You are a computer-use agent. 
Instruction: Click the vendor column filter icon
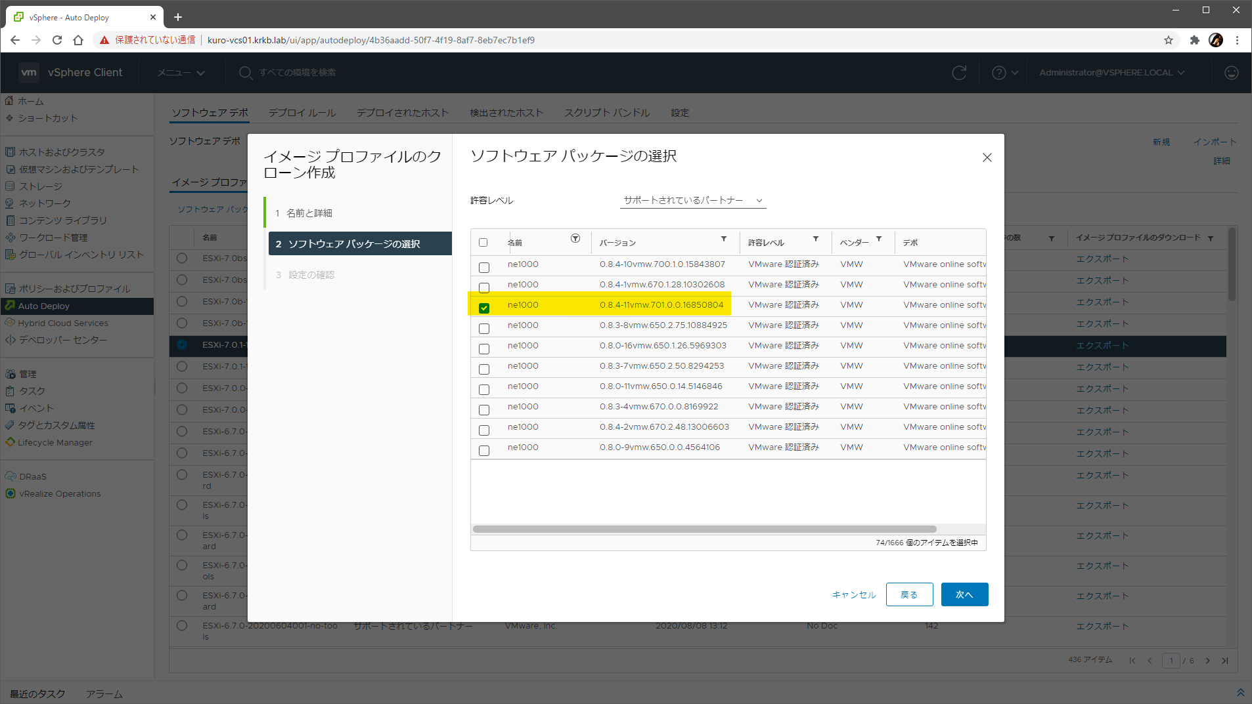[879, 239]
